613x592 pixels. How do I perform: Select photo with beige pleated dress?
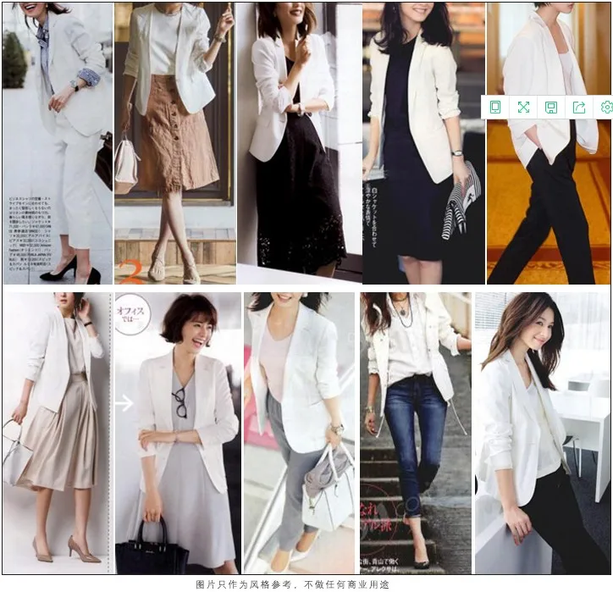pyautogui.click(x=58, y=434)
